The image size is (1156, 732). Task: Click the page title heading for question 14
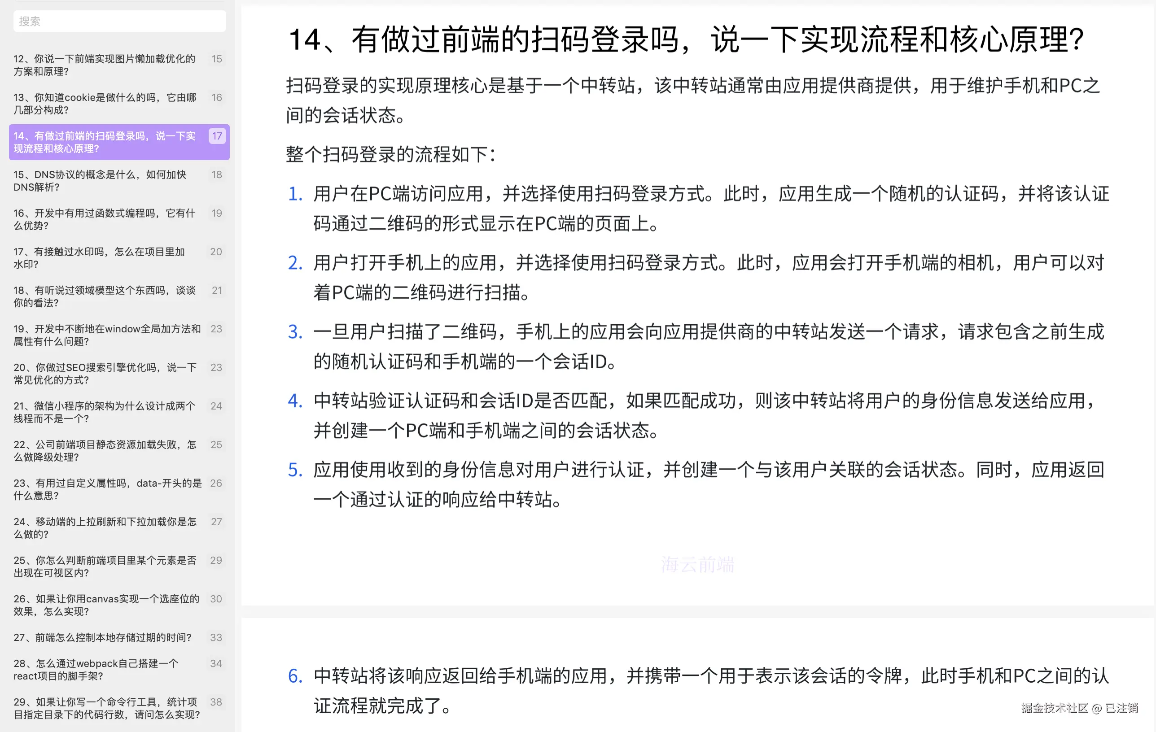(x=686, y=39)
